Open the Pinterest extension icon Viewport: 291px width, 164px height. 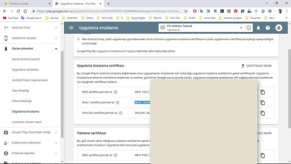click(236, 11)
